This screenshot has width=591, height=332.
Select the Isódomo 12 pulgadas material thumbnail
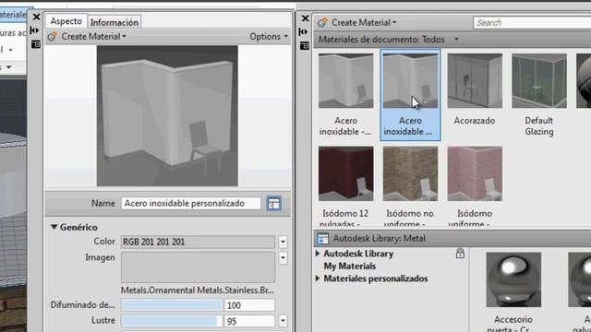tap(346, 173)
